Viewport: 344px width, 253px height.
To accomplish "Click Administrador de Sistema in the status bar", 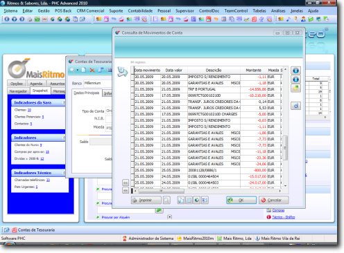I will coord(148,238).
